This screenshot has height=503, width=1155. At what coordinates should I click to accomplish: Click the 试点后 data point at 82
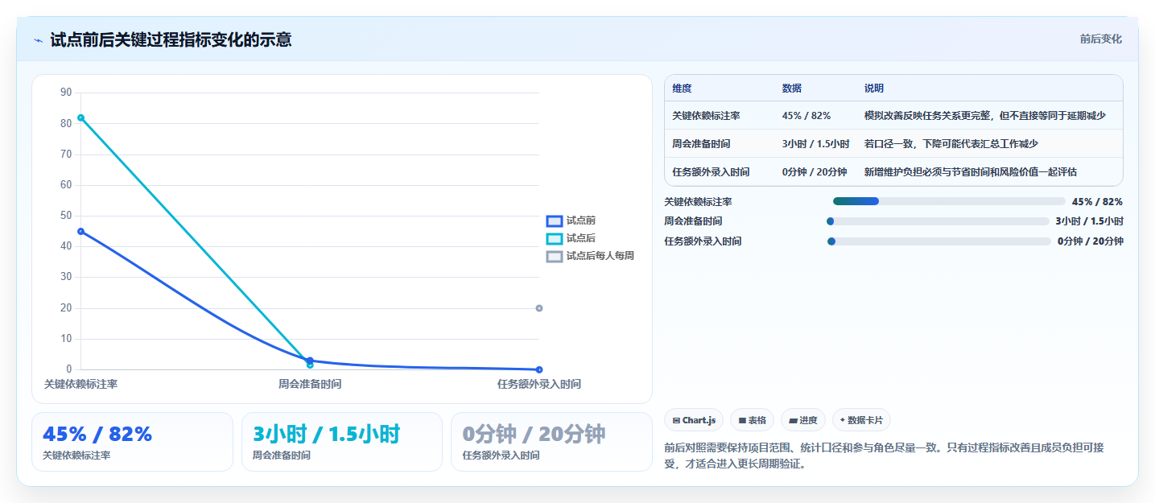pyautogui.click(x=80, y=118)
